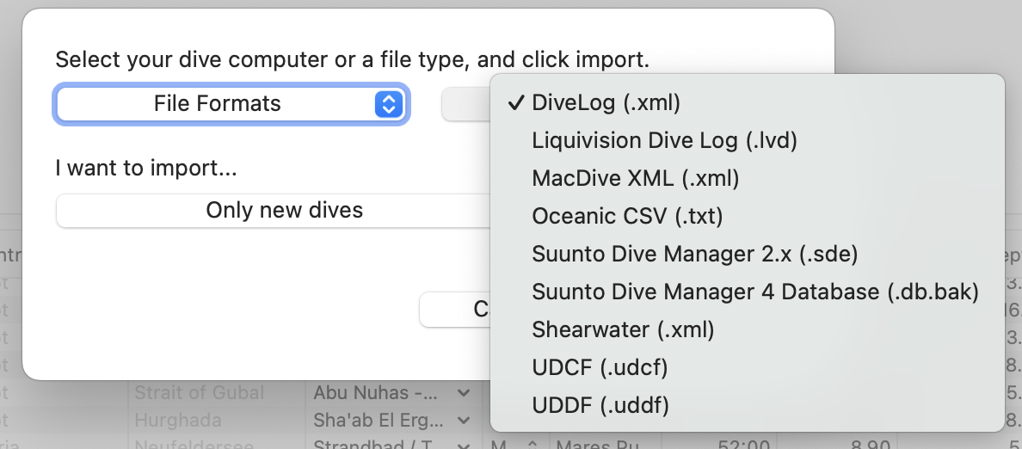Pick MacDive XML (.xml) in the menu
The image size is (1022, 449).
635,179
